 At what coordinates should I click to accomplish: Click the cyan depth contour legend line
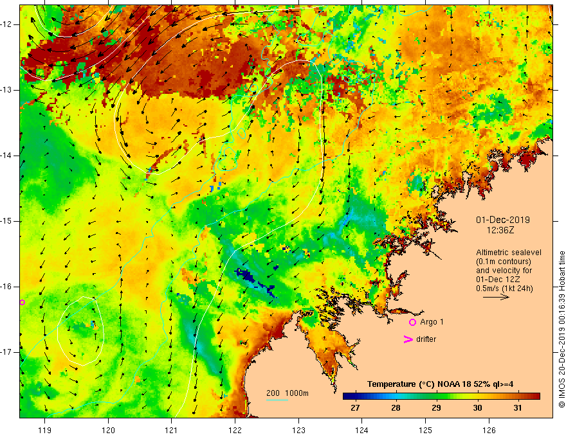coord(277,400)
